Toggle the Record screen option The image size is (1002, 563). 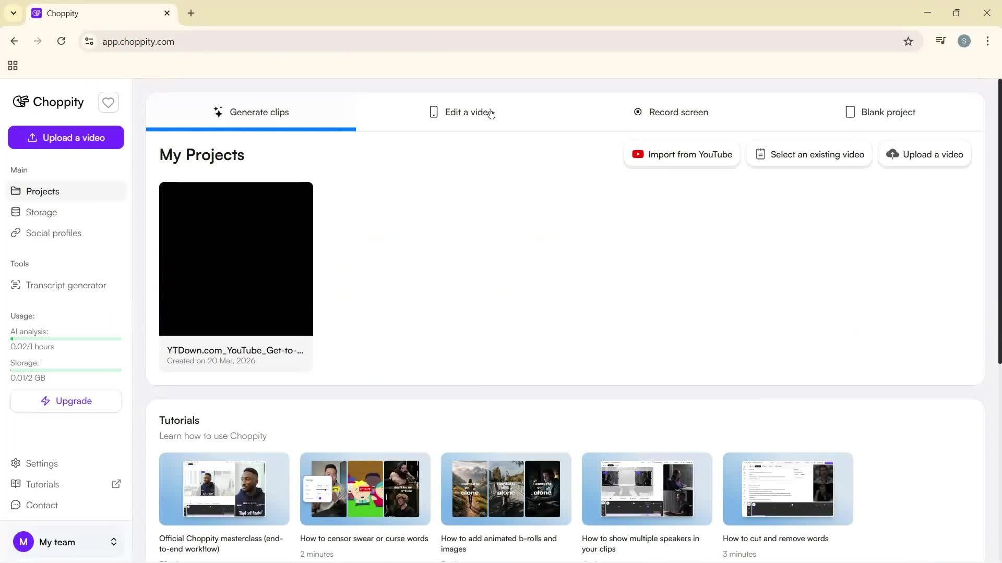coord(671,112)
